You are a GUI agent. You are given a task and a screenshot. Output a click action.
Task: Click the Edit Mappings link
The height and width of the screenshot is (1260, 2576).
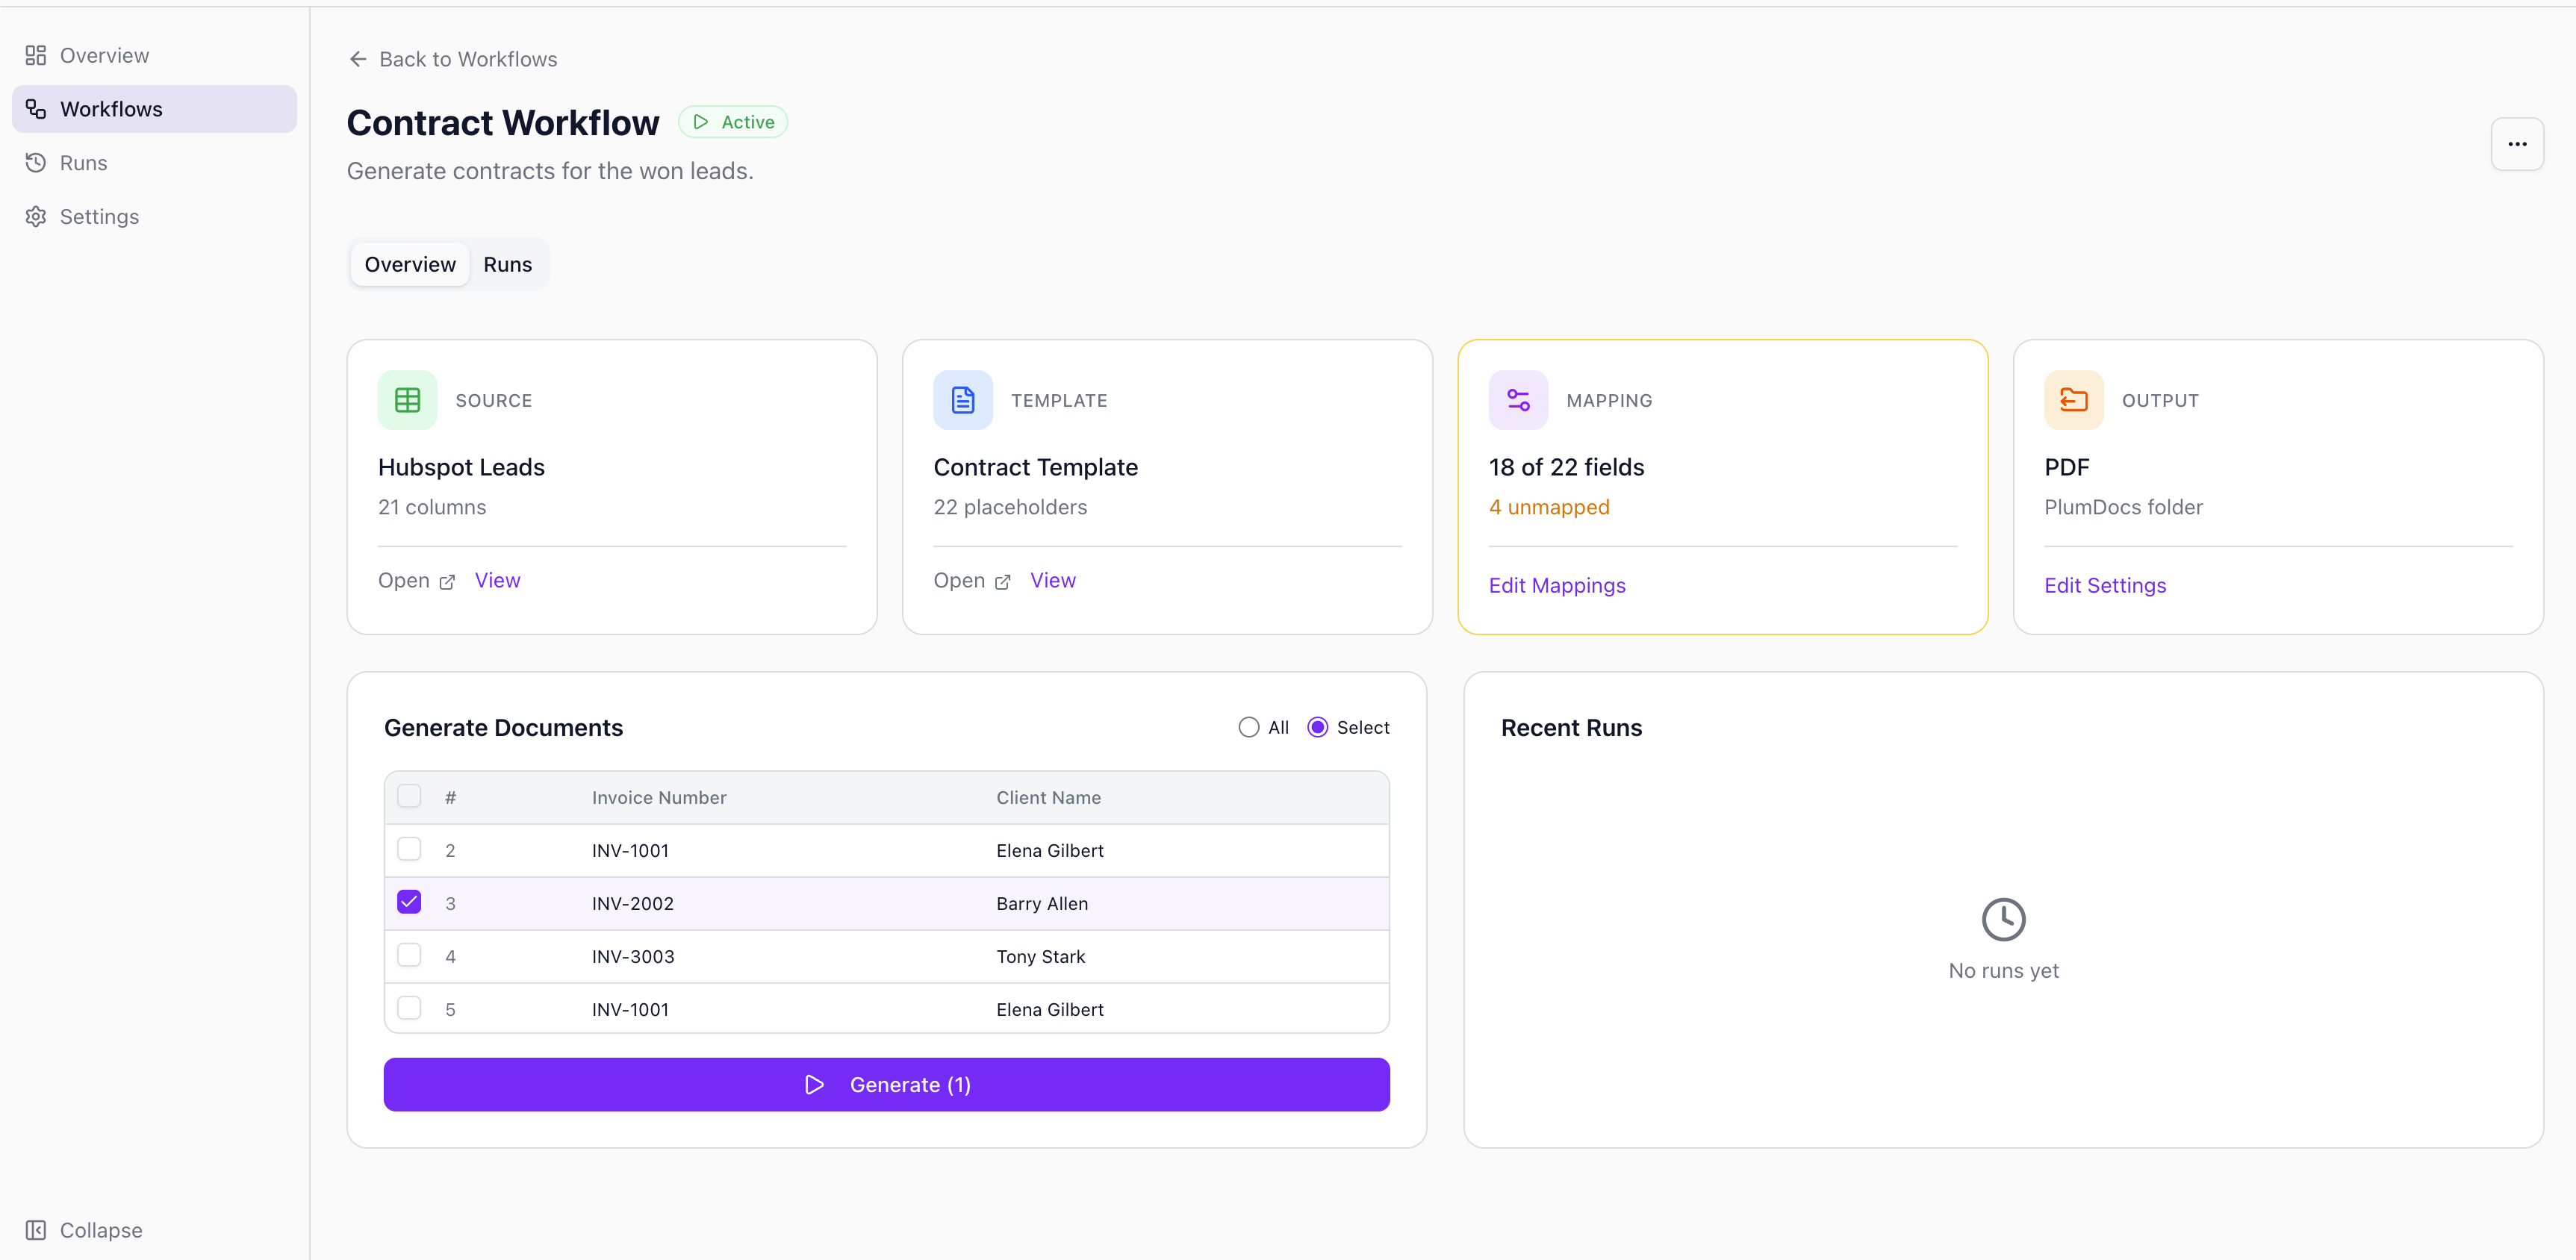[x=1556, y=586]
